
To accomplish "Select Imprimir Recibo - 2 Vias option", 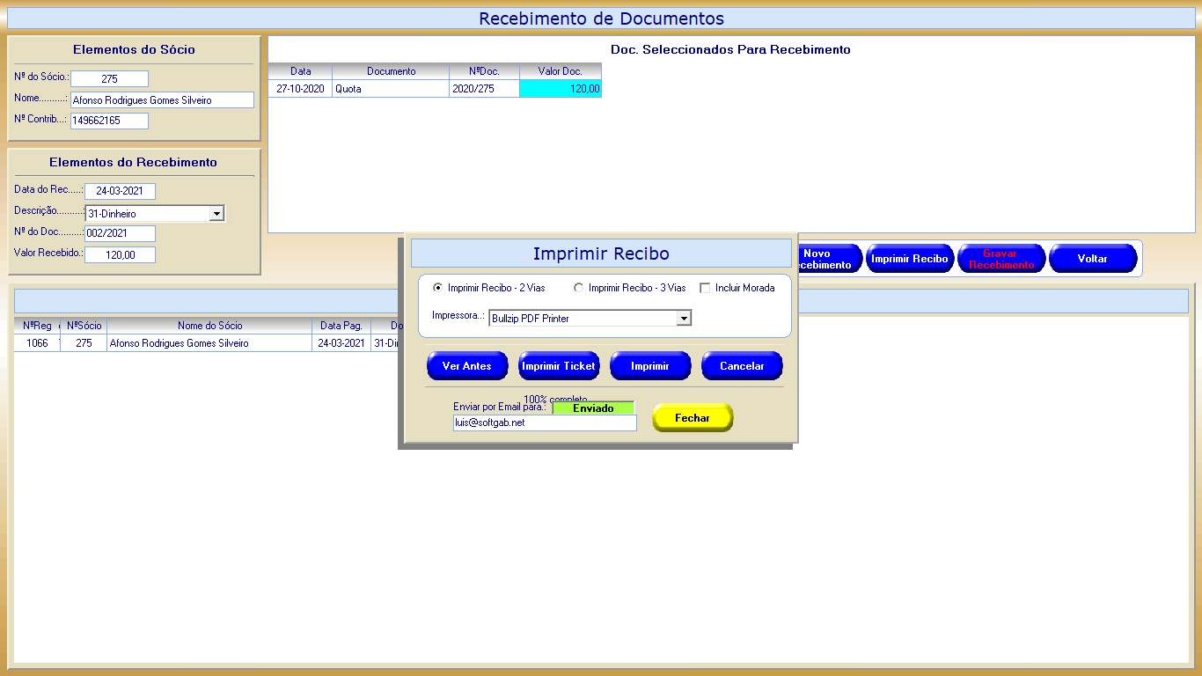I will (x=438, y=288).
